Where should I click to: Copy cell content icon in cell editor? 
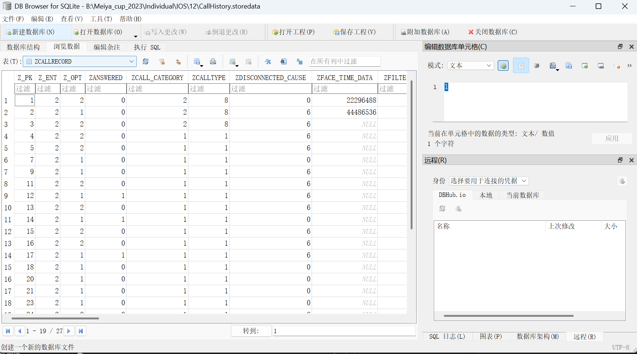[x=569, y=66]
